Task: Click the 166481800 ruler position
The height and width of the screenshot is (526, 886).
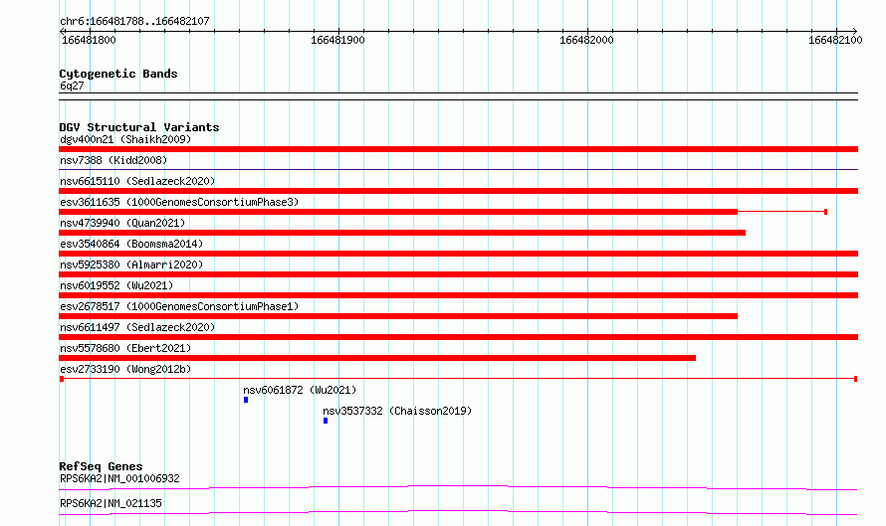Action: pyautogui.click(x=89, y=40)
